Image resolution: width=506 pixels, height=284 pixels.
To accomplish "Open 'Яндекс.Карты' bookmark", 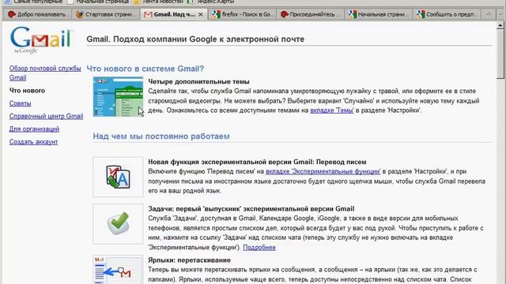I will (212, 2).
